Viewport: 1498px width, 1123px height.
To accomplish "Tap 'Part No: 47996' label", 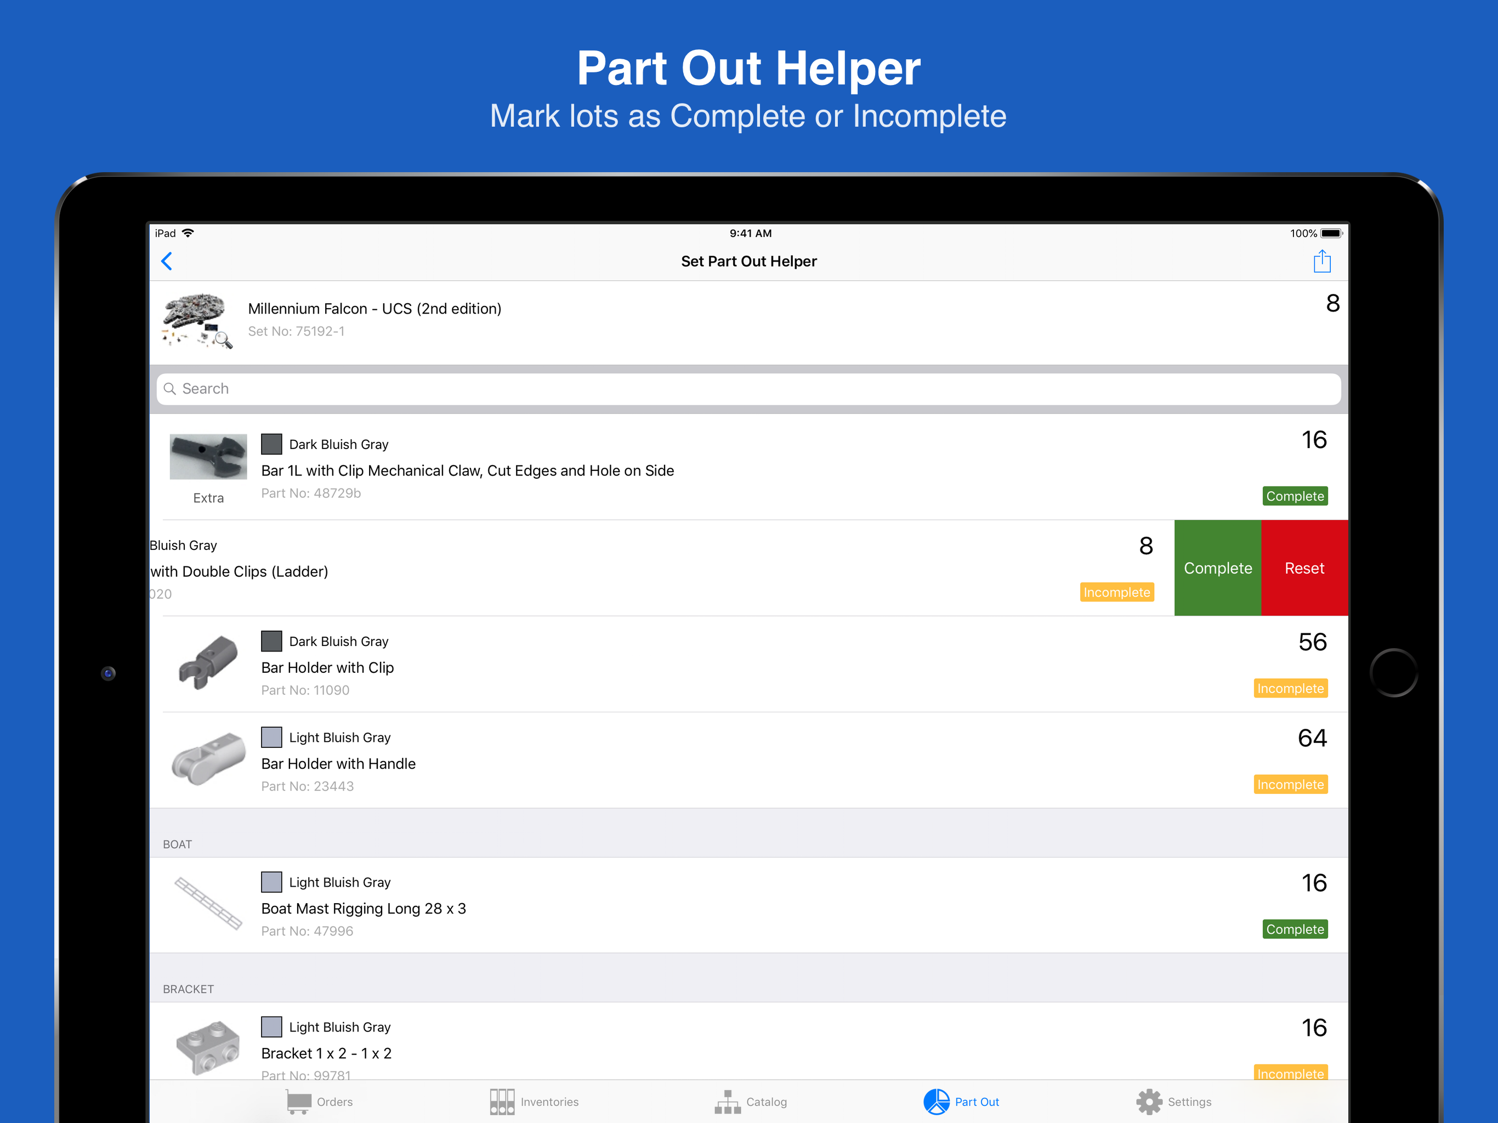I will [x=308, y=931].
